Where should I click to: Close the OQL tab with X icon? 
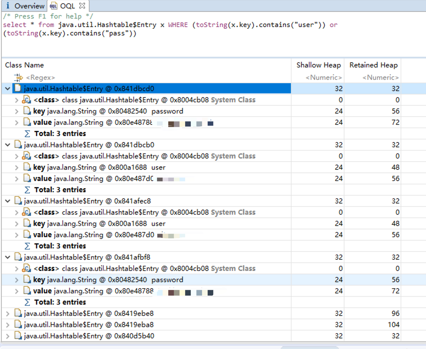(82, 6)
